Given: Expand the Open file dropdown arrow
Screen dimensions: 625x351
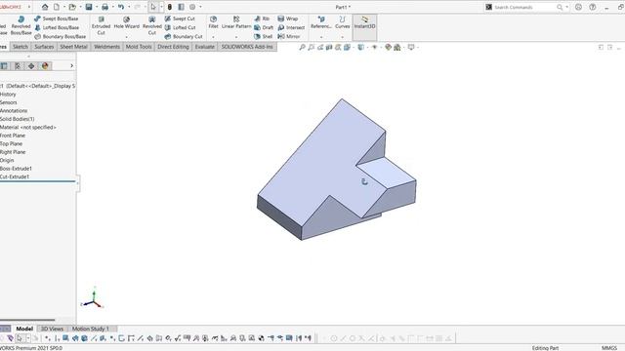Looking at the screenshot, I should coord(80,7).
